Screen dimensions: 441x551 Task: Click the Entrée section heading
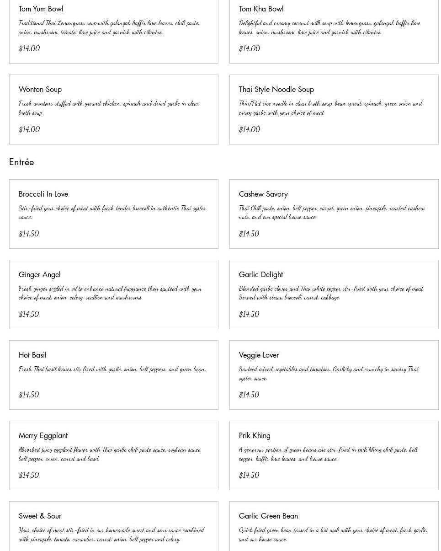(x=21, y=162)
